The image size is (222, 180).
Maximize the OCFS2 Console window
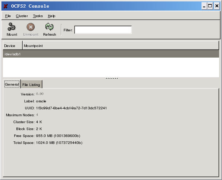[x=210, y=6]
